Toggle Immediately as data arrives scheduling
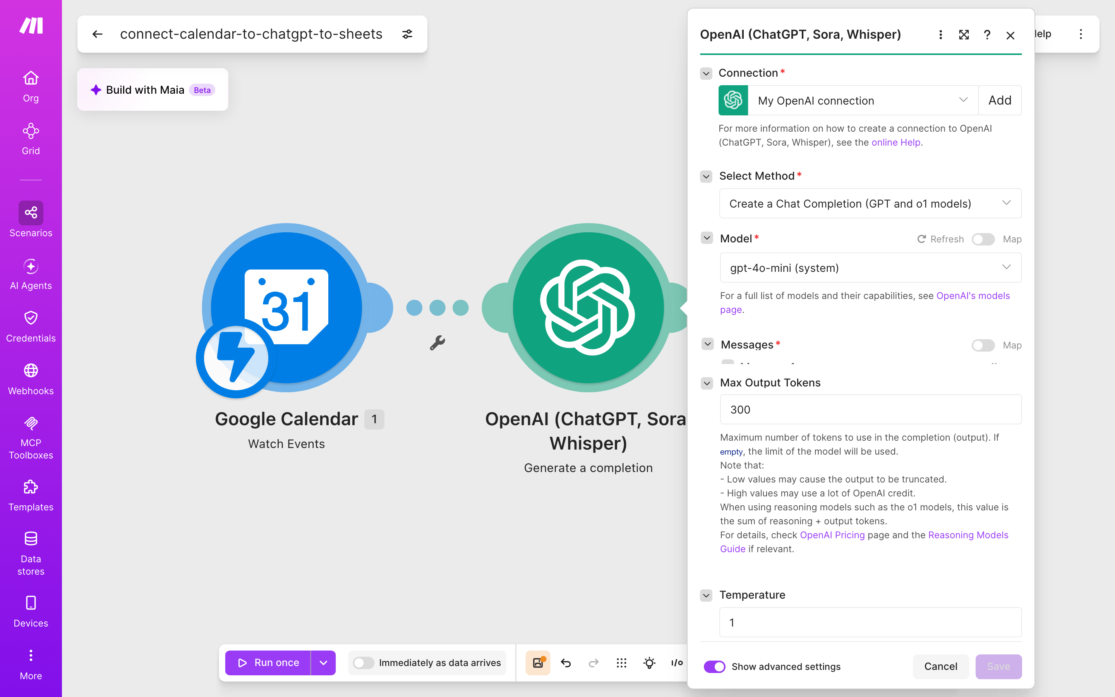The image size is (1115, 697). coord(363,663)
